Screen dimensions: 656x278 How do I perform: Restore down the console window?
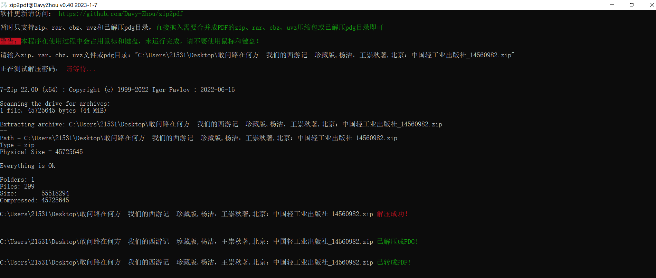[631, 5]
